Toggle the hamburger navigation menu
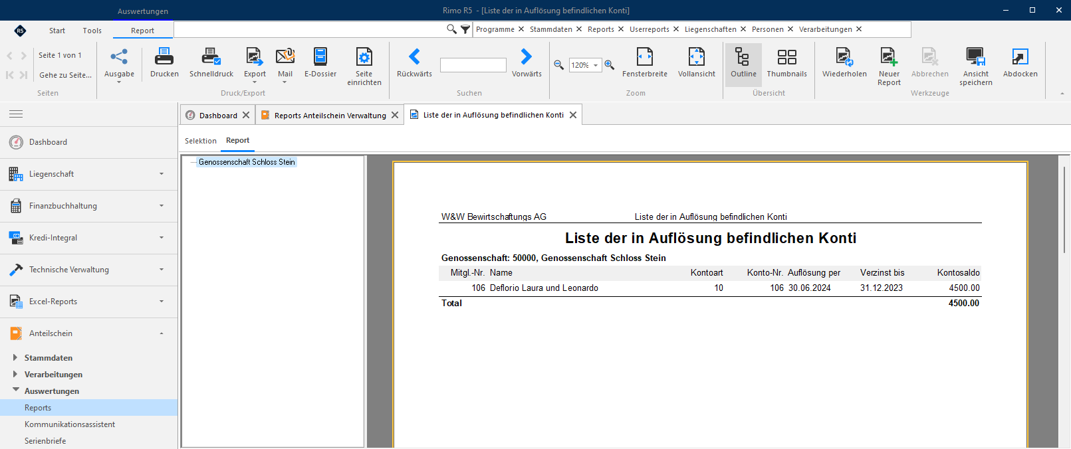1071x449 pixels. click(x=16, y=114)
